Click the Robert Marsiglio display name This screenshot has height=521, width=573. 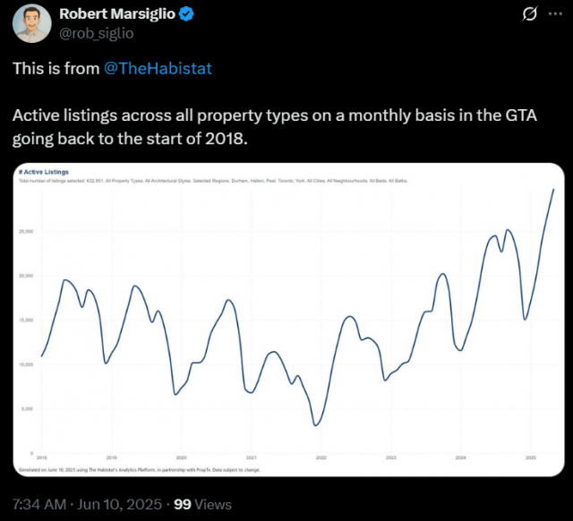(117, 14)
